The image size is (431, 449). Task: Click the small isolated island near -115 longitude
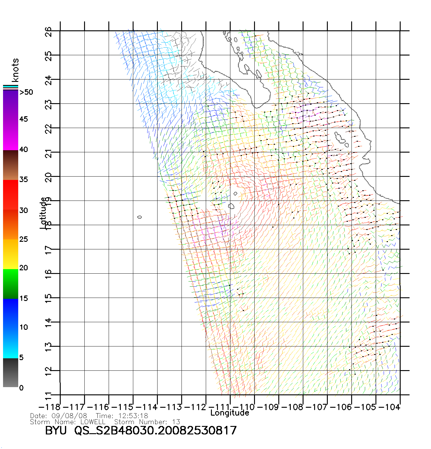click(140, 217)
